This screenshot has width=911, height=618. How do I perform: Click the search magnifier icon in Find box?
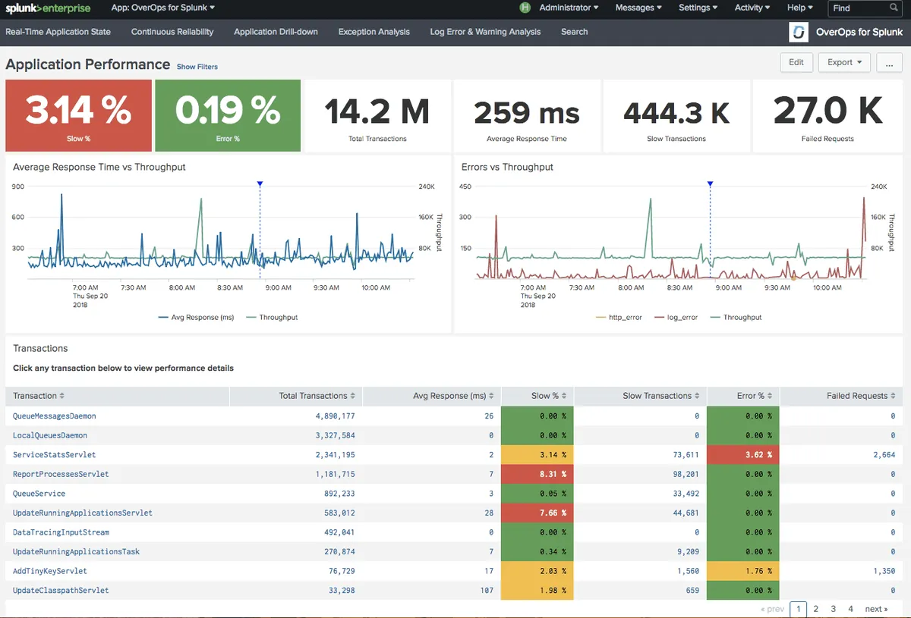click(894, 8)
